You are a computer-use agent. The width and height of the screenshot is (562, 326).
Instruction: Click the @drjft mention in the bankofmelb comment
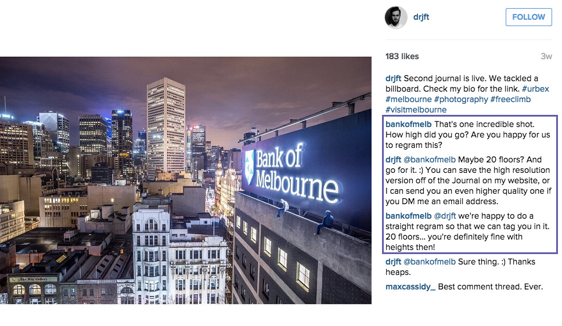coord(445,216)
